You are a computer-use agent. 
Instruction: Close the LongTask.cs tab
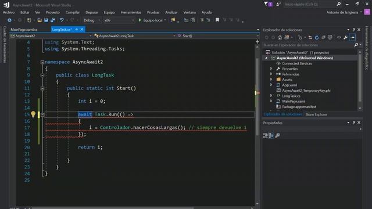[82, 30]
